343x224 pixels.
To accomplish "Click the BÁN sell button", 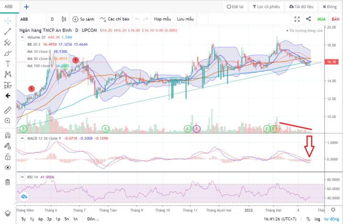I will coord(335,19).
